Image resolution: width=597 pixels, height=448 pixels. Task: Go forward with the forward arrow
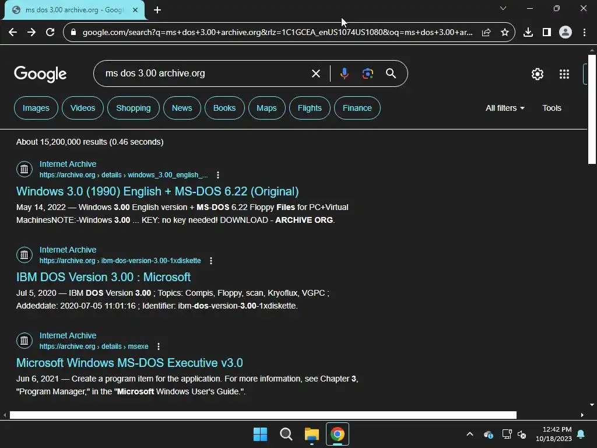tap(31, 33)
